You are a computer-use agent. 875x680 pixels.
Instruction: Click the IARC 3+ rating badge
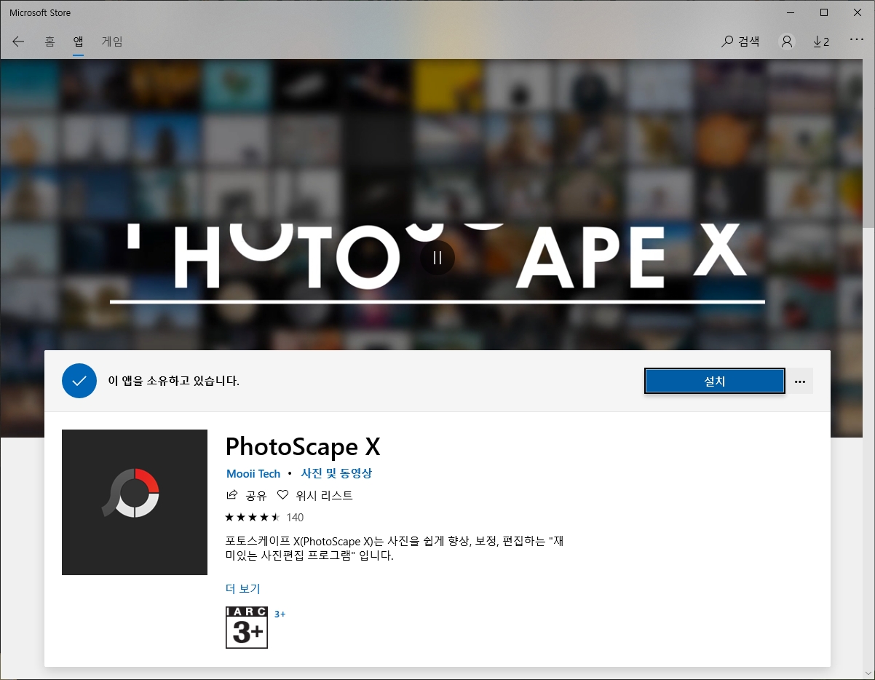point(247,628)
